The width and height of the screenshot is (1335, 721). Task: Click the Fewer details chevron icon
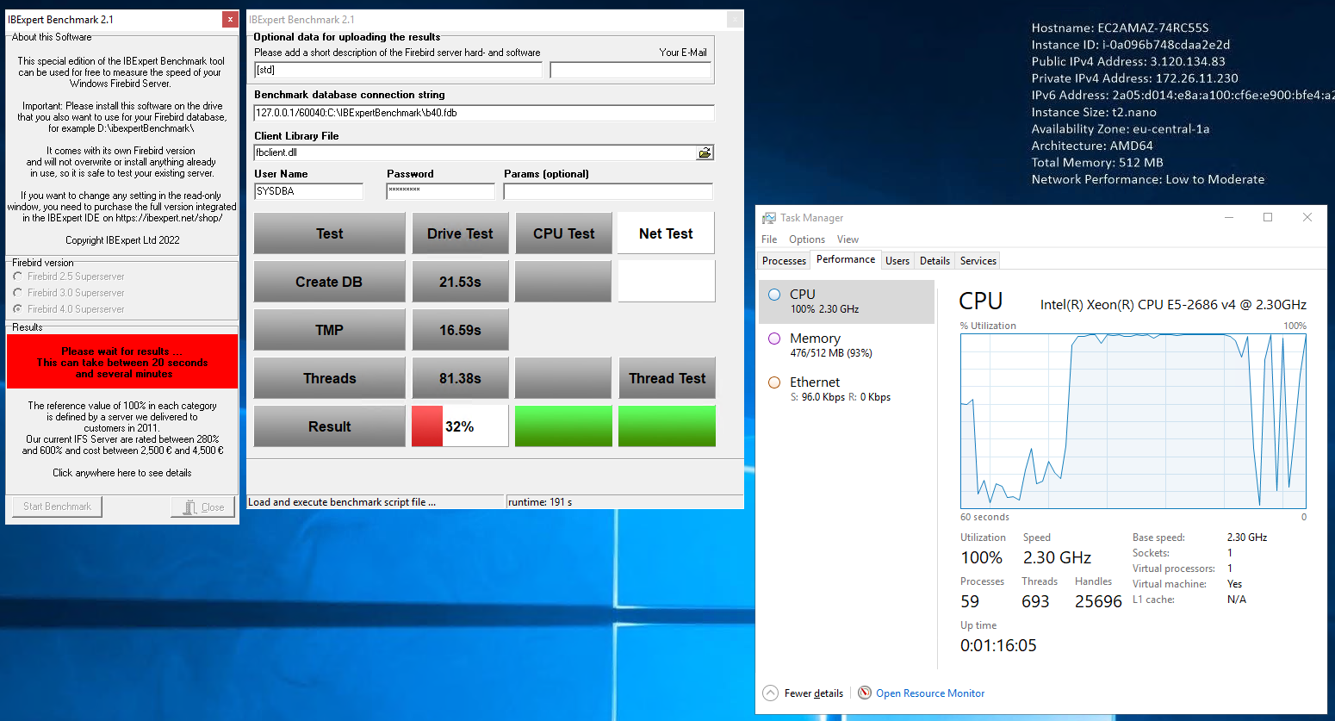(771, 693)
